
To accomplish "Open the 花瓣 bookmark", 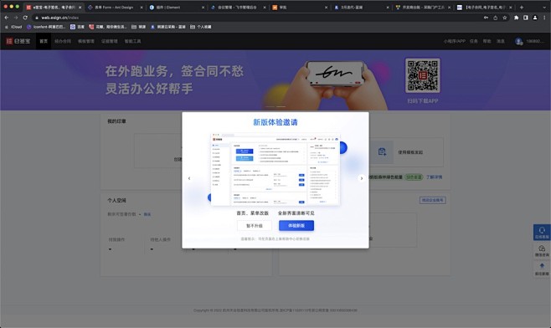I will point(108,27).
